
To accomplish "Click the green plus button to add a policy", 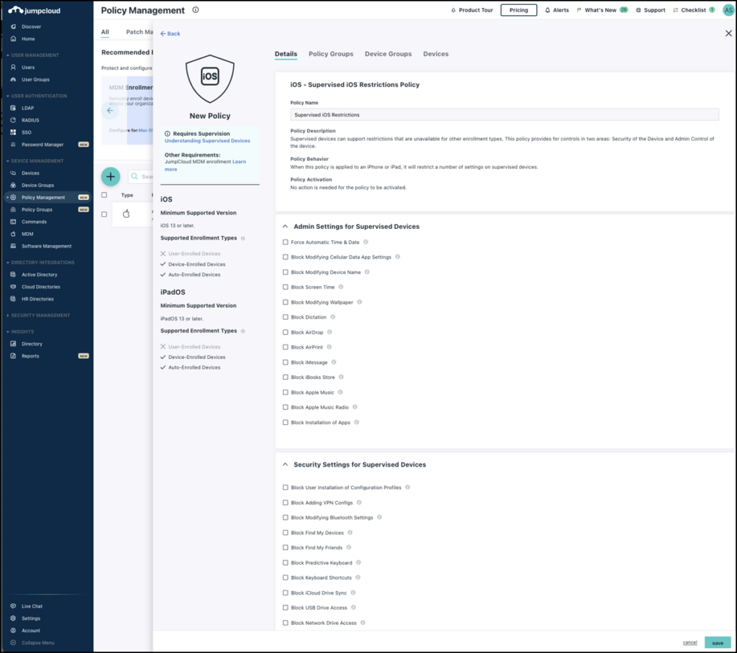I will pos(110,176).
